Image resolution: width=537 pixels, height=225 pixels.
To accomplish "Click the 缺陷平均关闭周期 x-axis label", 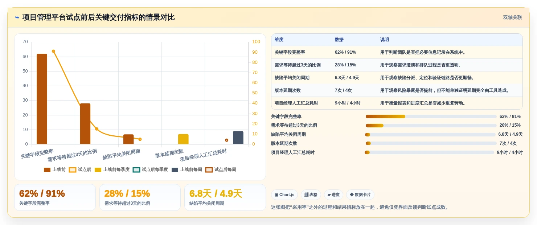I will (121, 154).
